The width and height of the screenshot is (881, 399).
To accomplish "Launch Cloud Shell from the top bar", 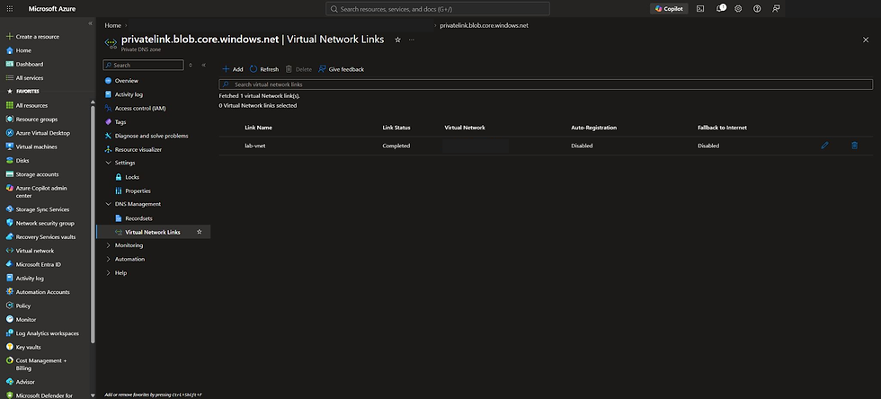I will [700, 9].
